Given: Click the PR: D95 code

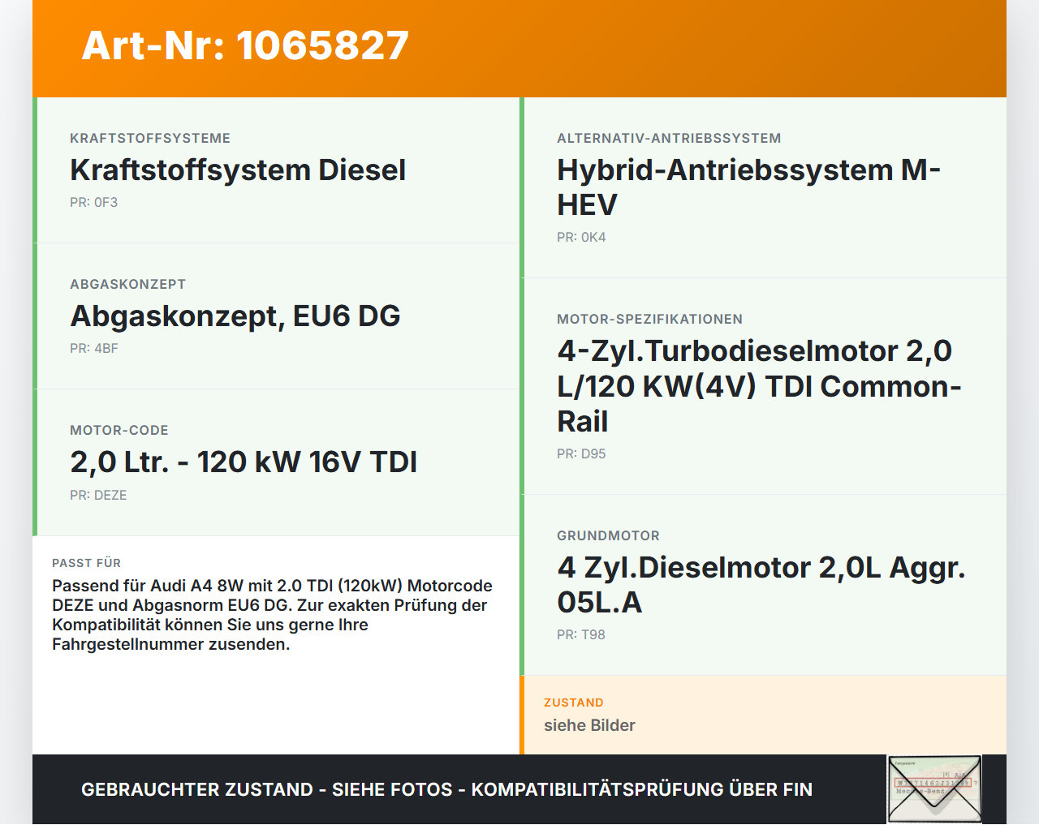Looking at the screenshot, I should 581,454.
